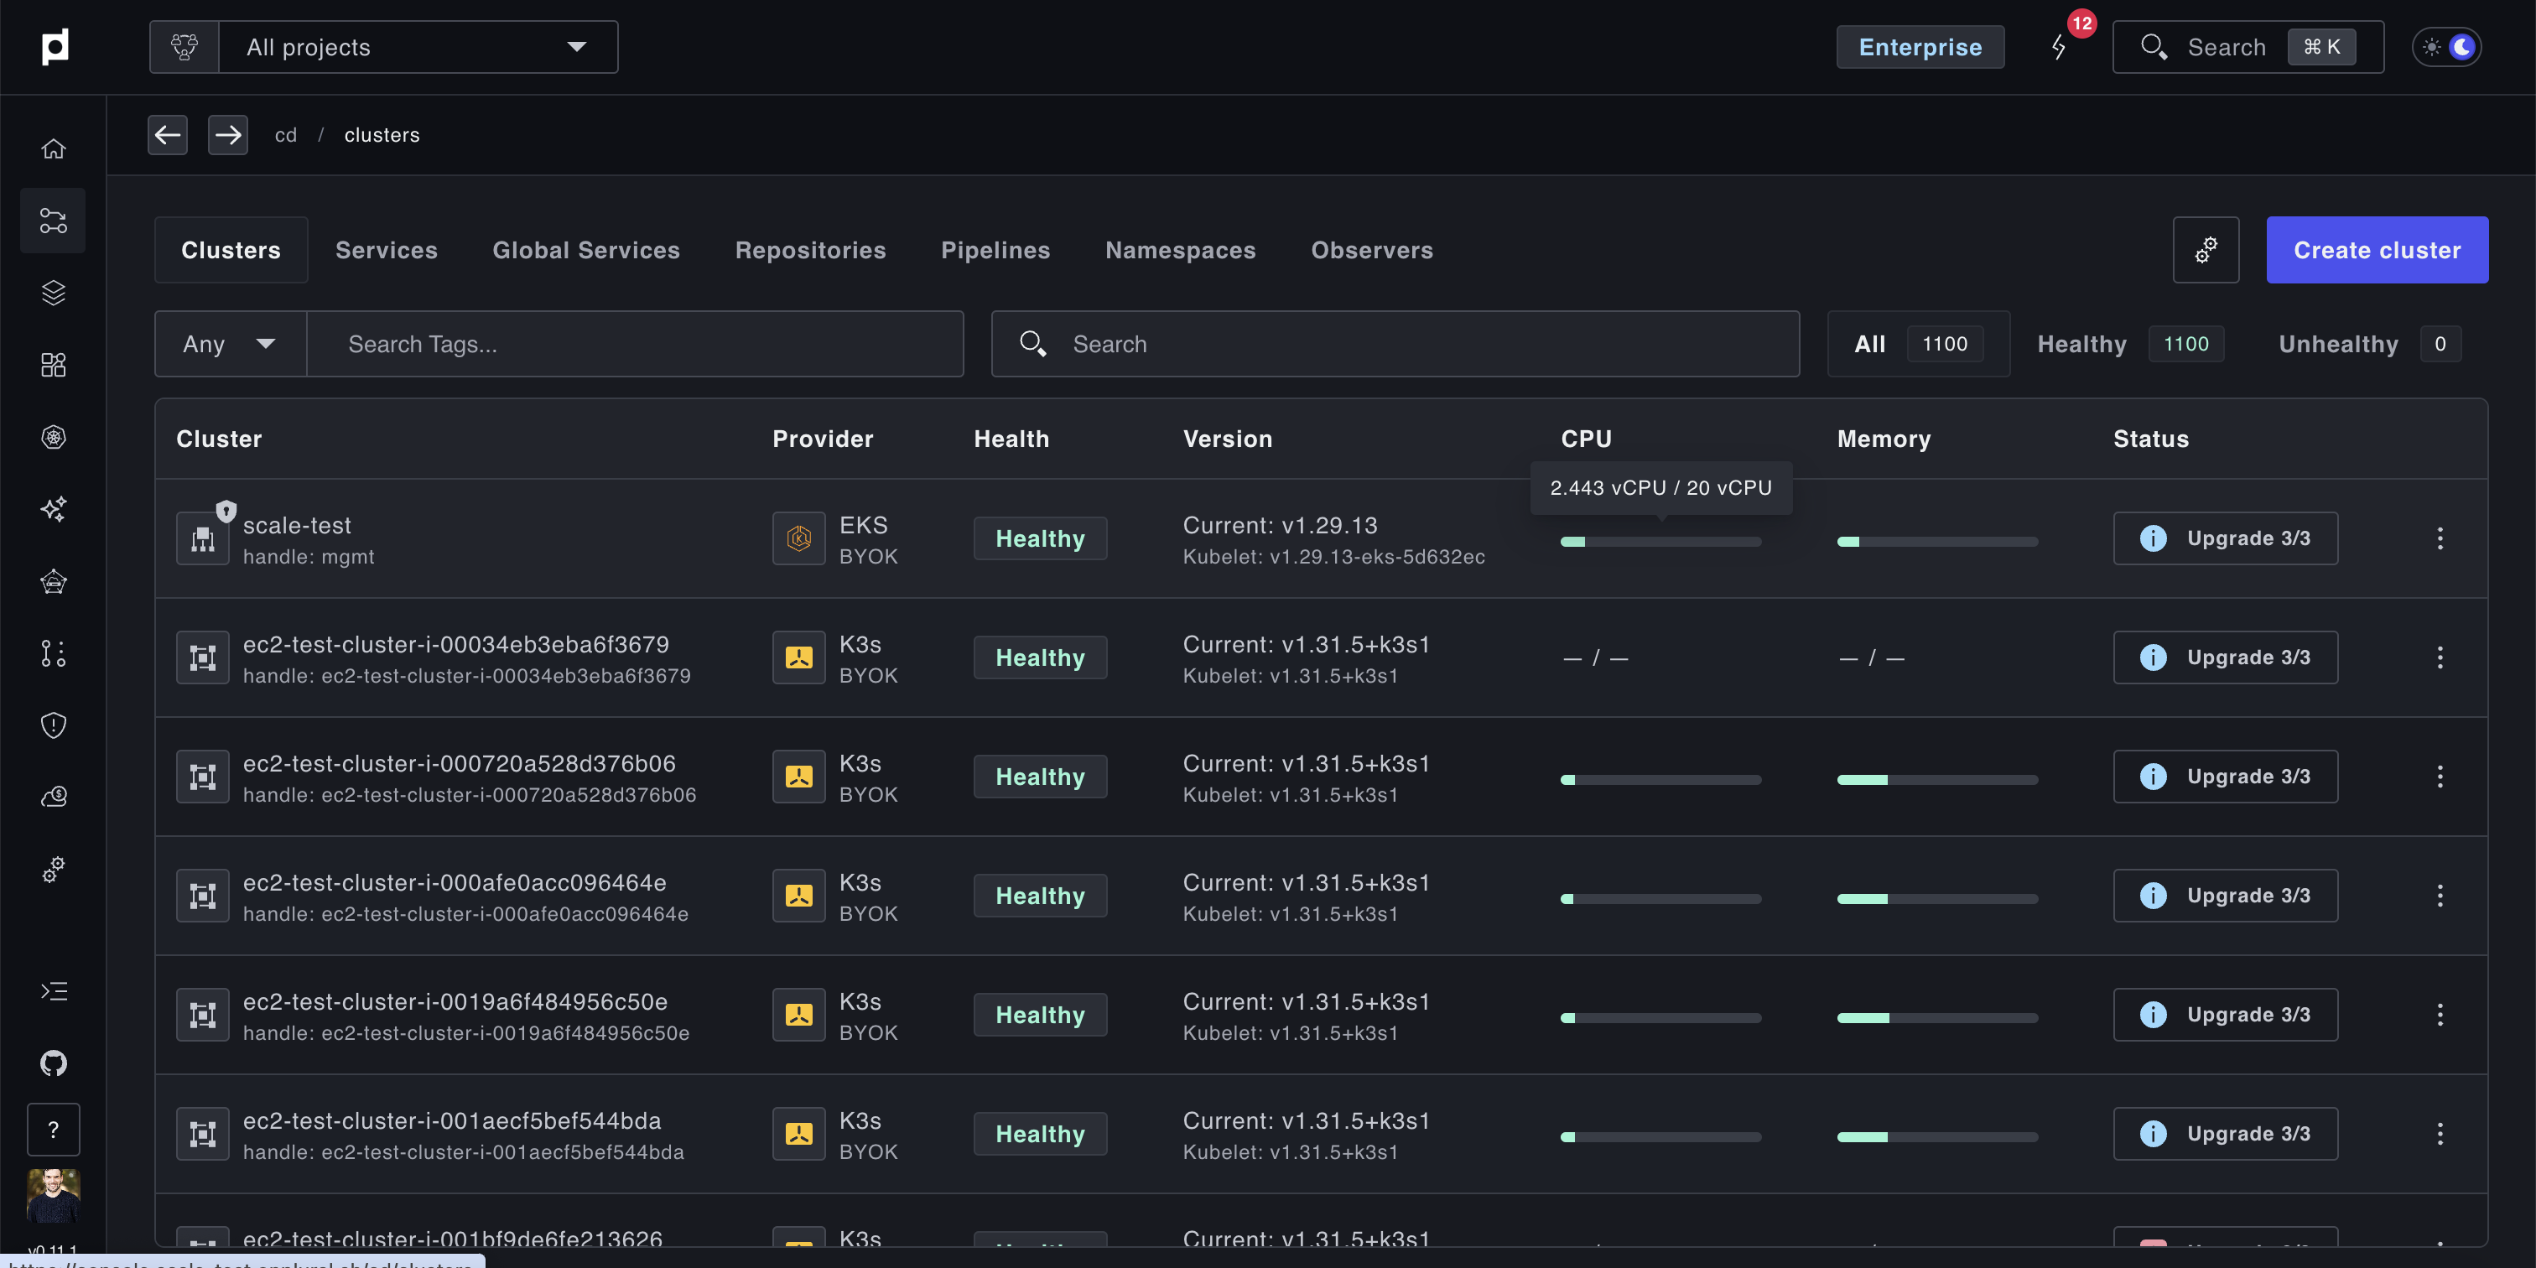This screenshot has width=2536, height=1268.
Task: Open the help question mark button
Action: tap(53, 1129)
